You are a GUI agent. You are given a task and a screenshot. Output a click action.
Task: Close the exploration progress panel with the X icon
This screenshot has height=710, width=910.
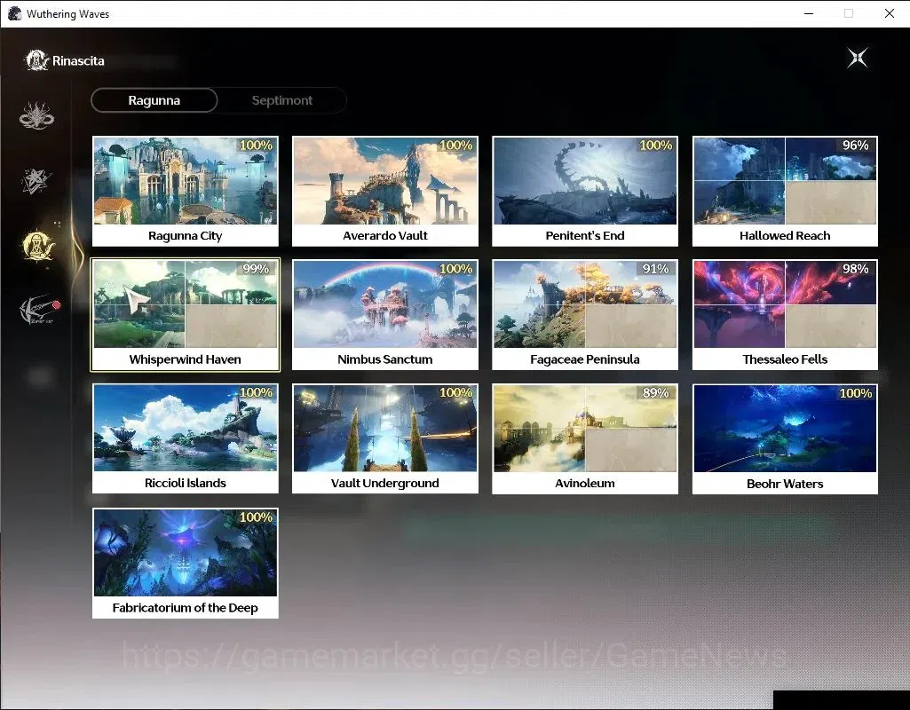click(x=858, y=58)
